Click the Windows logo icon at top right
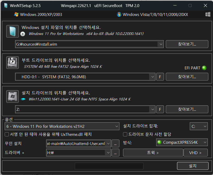The image size is (213, 175). 208,14
